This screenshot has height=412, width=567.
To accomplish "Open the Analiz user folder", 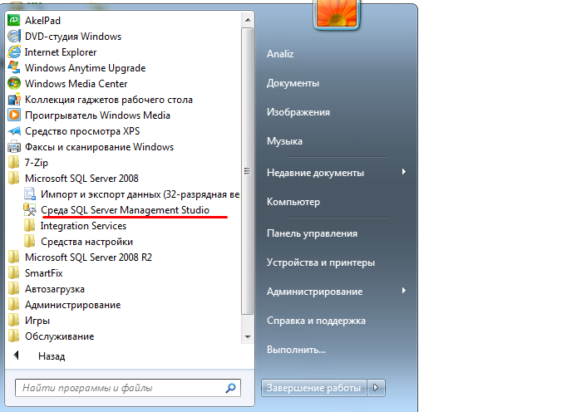I will (280, 54).
